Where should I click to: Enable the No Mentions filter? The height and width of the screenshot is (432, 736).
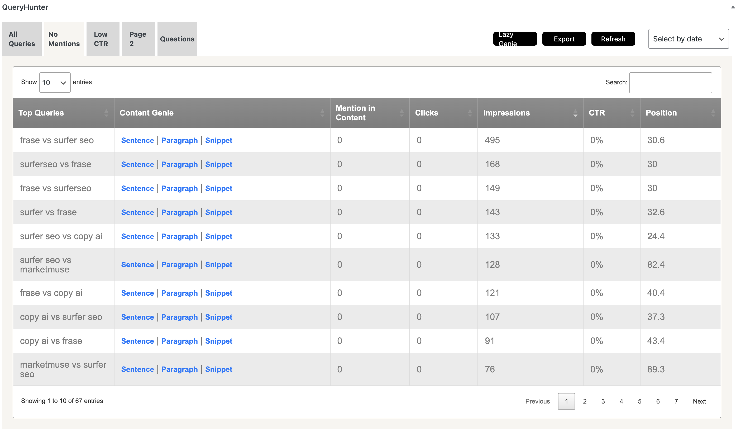click(x=63, y=39)
